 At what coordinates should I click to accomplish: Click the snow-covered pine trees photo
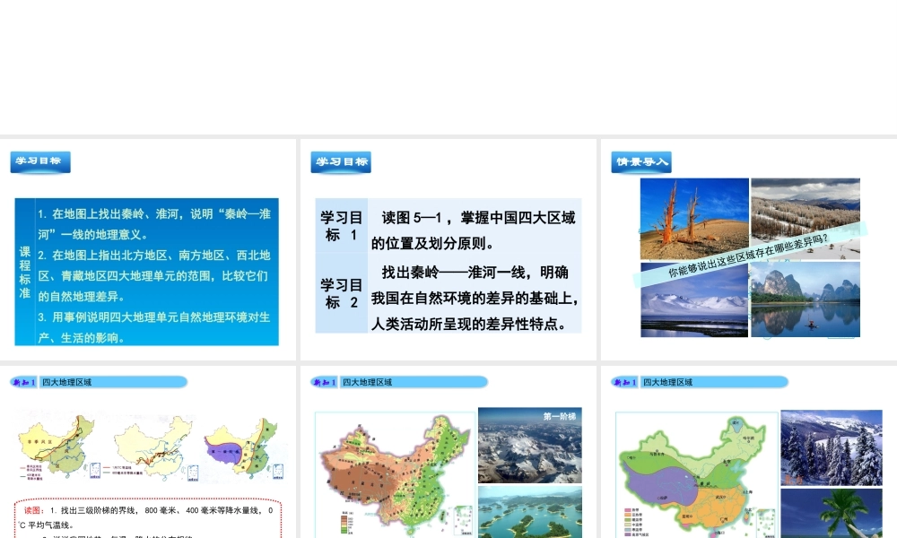(832, 447)
